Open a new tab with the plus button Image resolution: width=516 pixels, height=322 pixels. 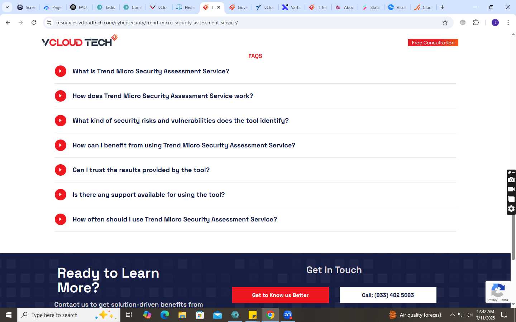(443, 7)
